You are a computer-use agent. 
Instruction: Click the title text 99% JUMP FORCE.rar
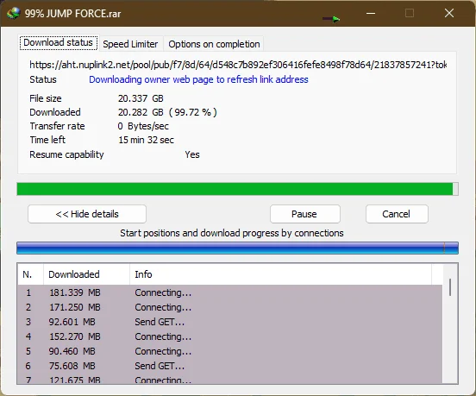[72, 14]
